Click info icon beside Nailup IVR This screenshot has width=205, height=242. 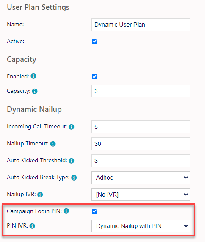tap(40, 195)
